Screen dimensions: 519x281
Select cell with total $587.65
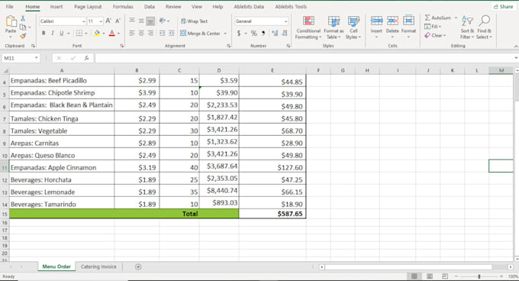point(272,214)
